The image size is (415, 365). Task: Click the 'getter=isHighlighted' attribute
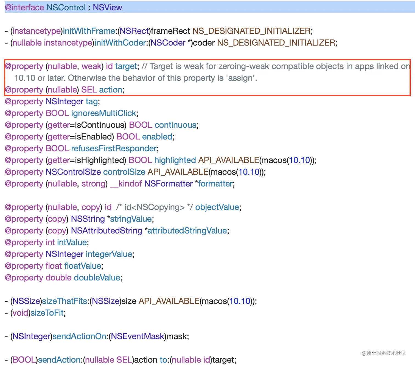pyautogui.click(x=86, y=160)
